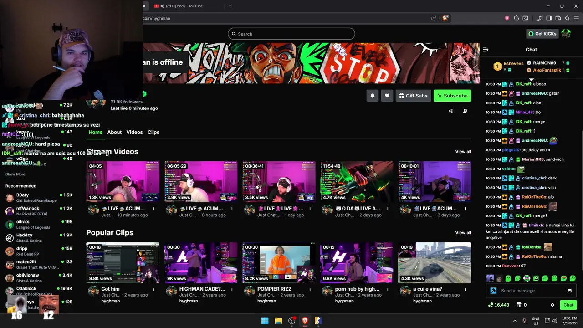Viewport: 583px width, 328px height.
Task: Click the volume icon in system tray
Action: (x=555, y=321)
